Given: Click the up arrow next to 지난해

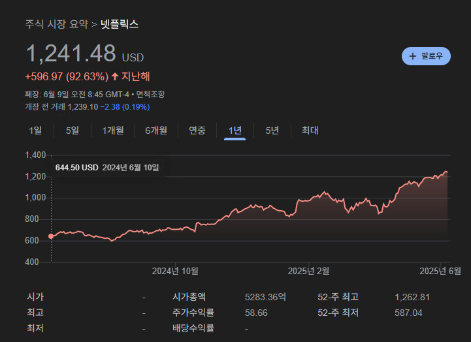Looking at the screenshot, I should click(115, 76).
